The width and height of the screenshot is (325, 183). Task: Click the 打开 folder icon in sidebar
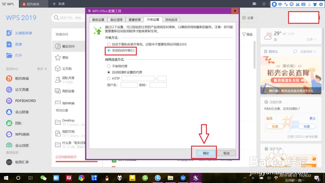pos(9,55)
